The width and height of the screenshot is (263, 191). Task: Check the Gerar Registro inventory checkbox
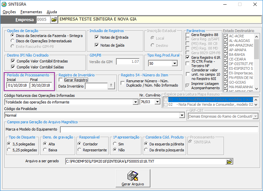[61, 80]
